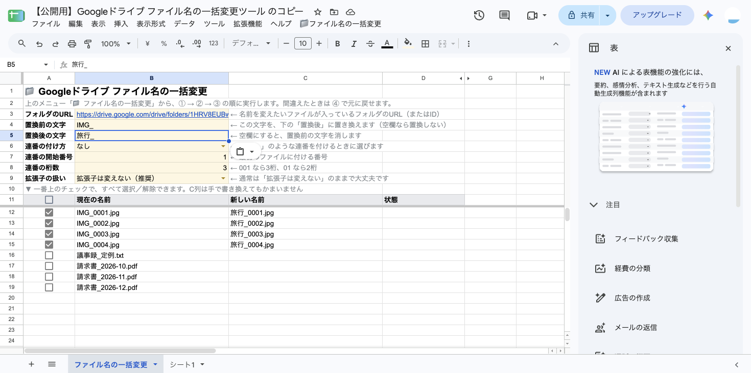This screenshot has height=373, width=751.
Task: Print the spreadsheet
Action: [x=72, y=44]
